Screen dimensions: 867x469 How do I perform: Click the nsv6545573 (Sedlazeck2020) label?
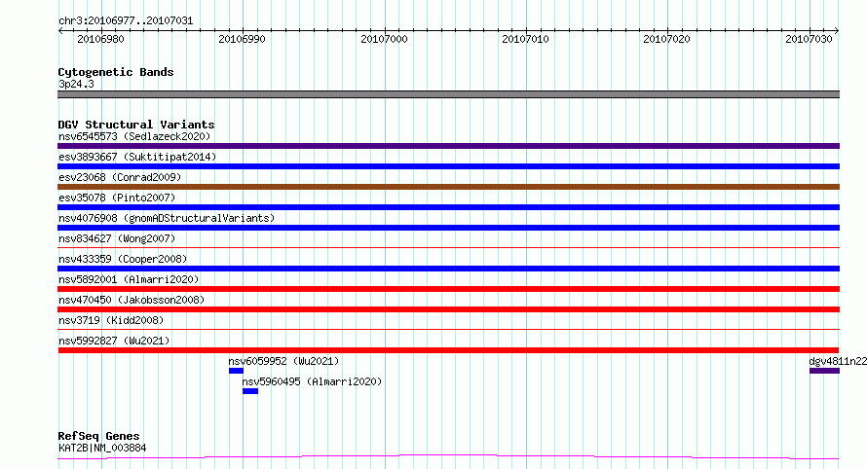pos(134,136)
